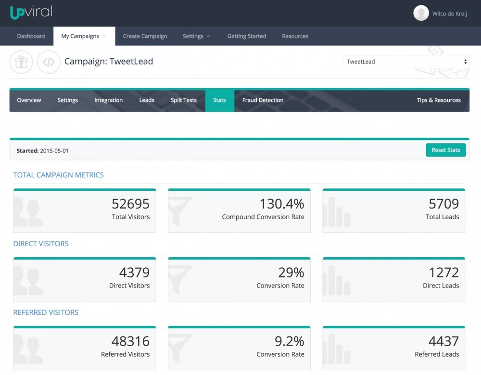Expand the My Campaigns menu chevron
This screenshot has height=375, width=481.
(x=104, y=36)
